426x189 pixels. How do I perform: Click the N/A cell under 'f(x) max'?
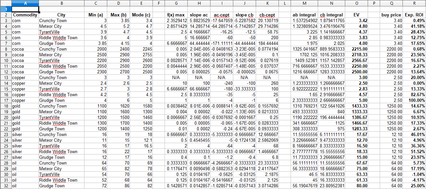tap(176, 77)
